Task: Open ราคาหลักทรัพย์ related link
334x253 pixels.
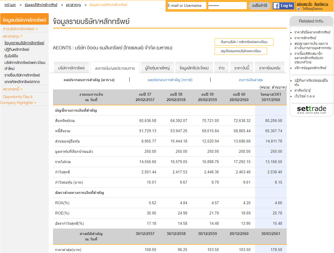Action: click(305, 38)
